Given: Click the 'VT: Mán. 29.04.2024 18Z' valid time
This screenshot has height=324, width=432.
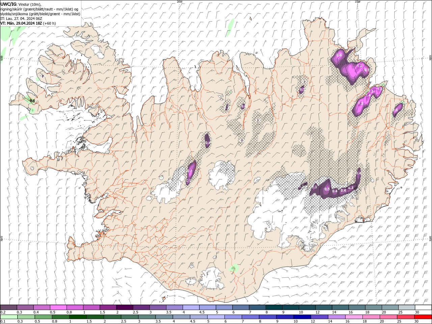Looking at the screenshot, I should point(21,23).
